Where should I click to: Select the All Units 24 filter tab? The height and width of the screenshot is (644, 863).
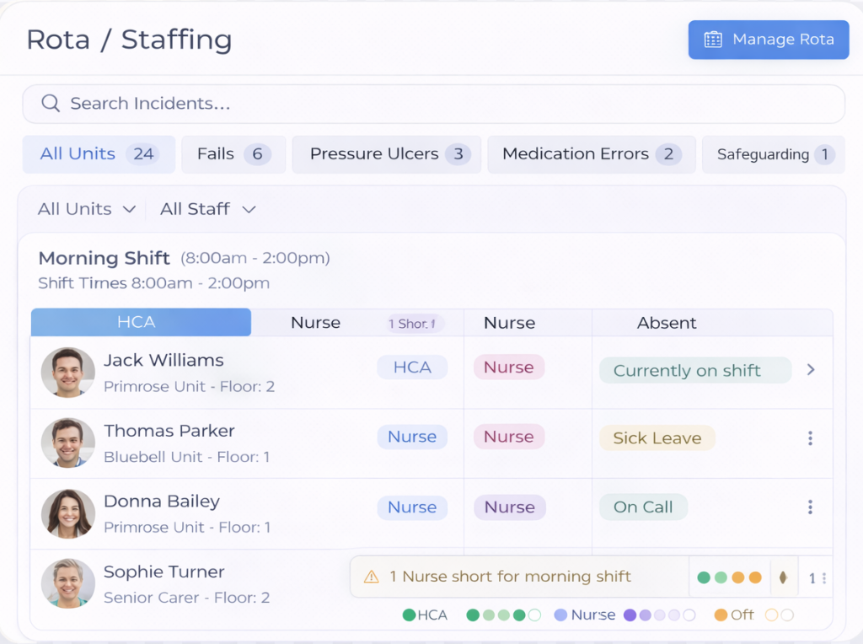[x=99, y=154]
